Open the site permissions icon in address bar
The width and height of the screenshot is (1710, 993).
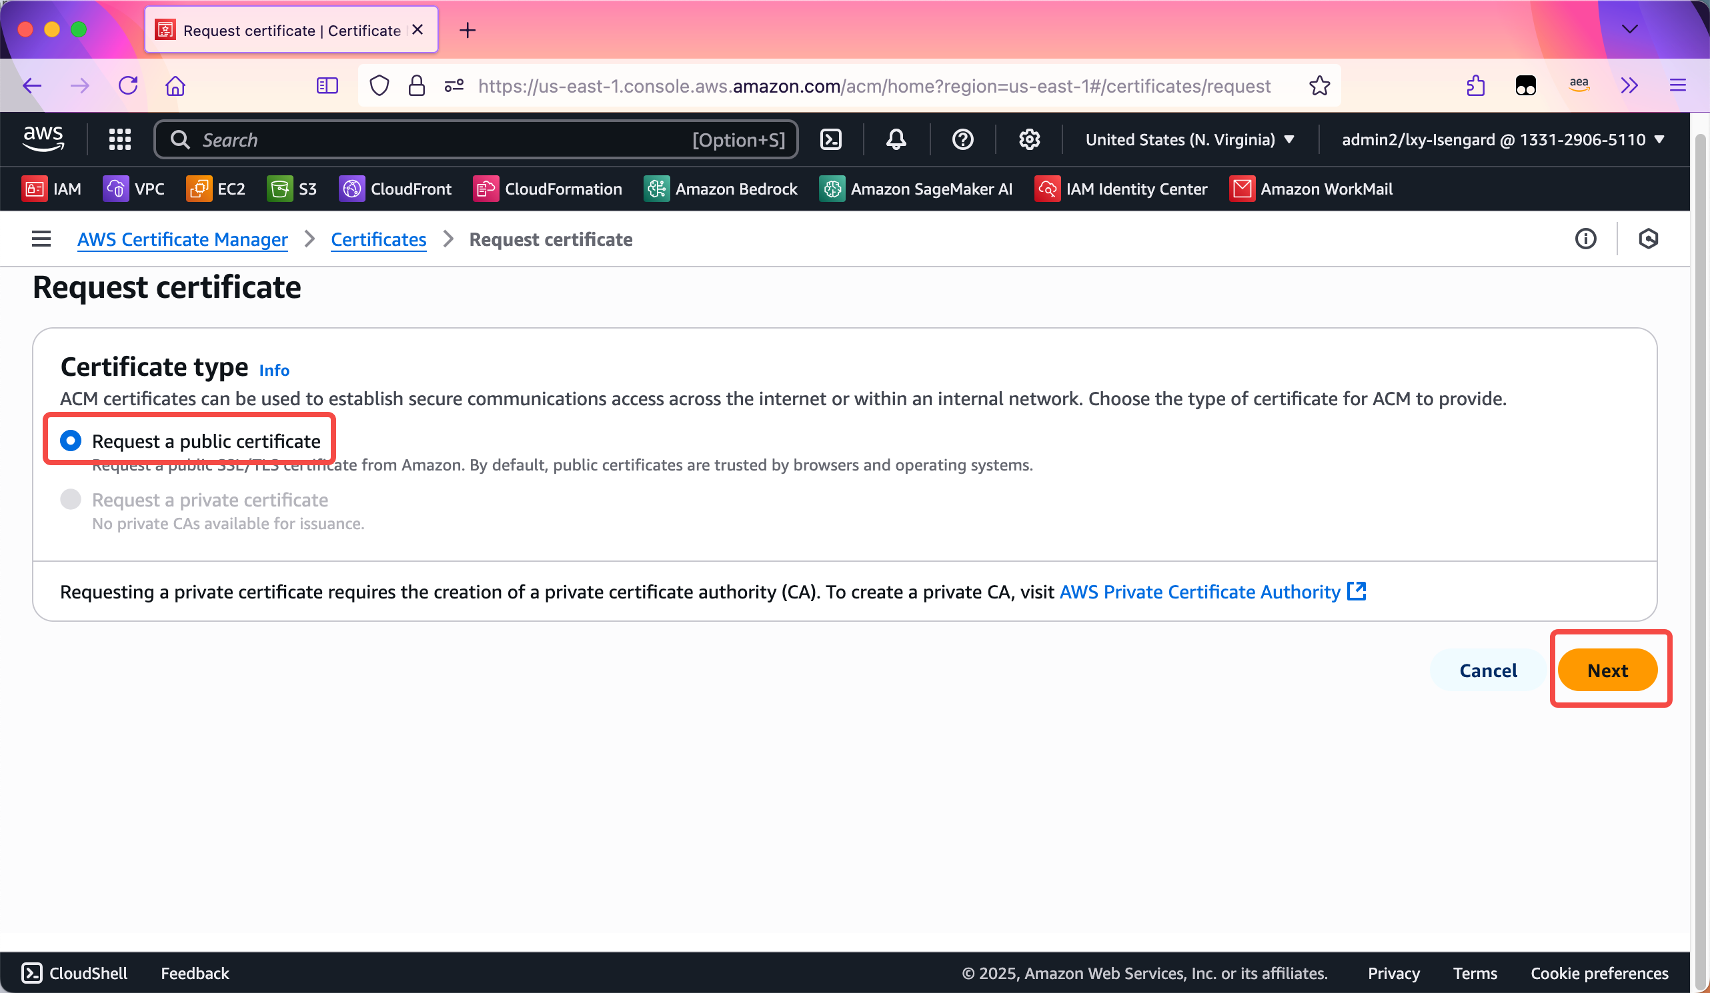point(454,85)
